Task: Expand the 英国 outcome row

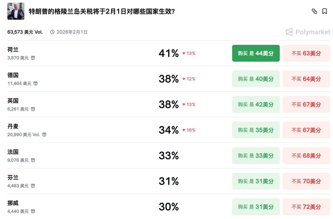Action: (x=83, y=104)
